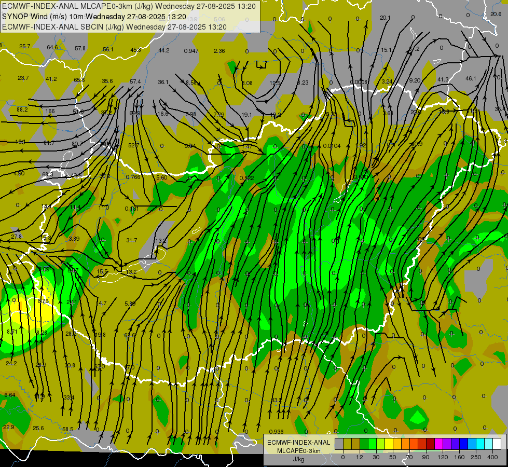Click the legend tick label 70
508x467 pixels.
(409, 457)
